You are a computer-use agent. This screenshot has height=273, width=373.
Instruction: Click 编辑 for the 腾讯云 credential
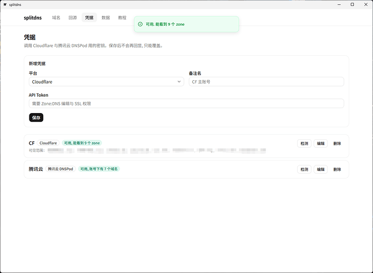coord(321,169)
